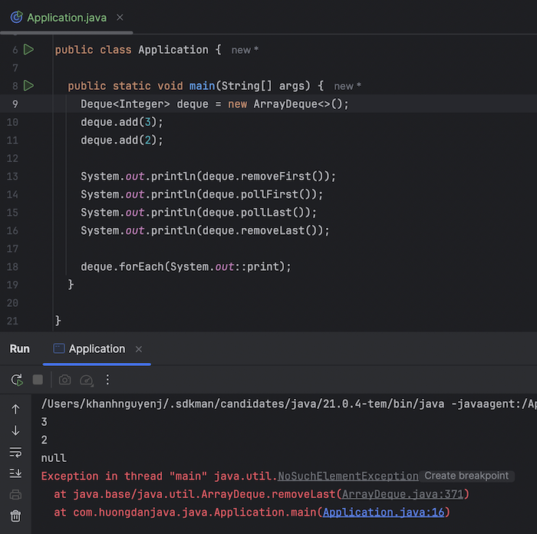The image size is (537, 534).
Task: Clear console output with the trash icon
Action: coord(15,516)
